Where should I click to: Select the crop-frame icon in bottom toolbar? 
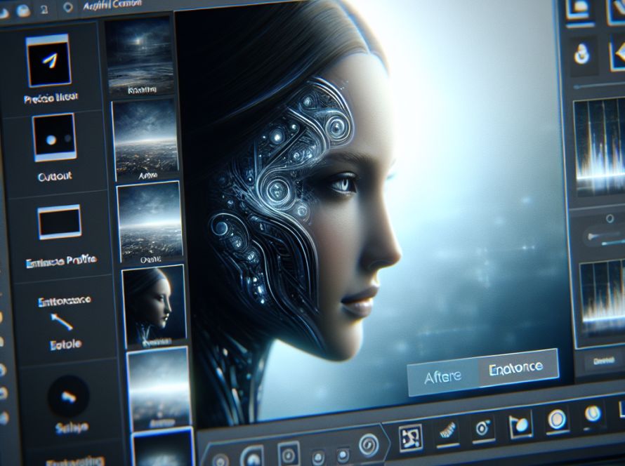[x=410, y=439]
